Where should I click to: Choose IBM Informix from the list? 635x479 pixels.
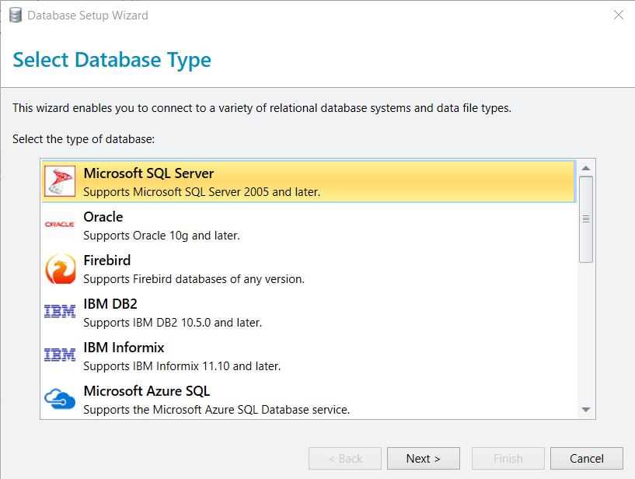(309, 355)
